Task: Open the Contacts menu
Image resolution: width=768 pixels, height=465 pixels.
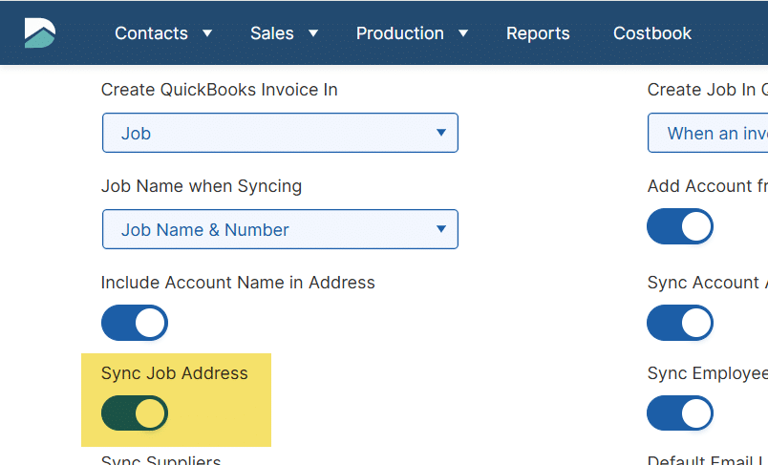Action: 151,33
